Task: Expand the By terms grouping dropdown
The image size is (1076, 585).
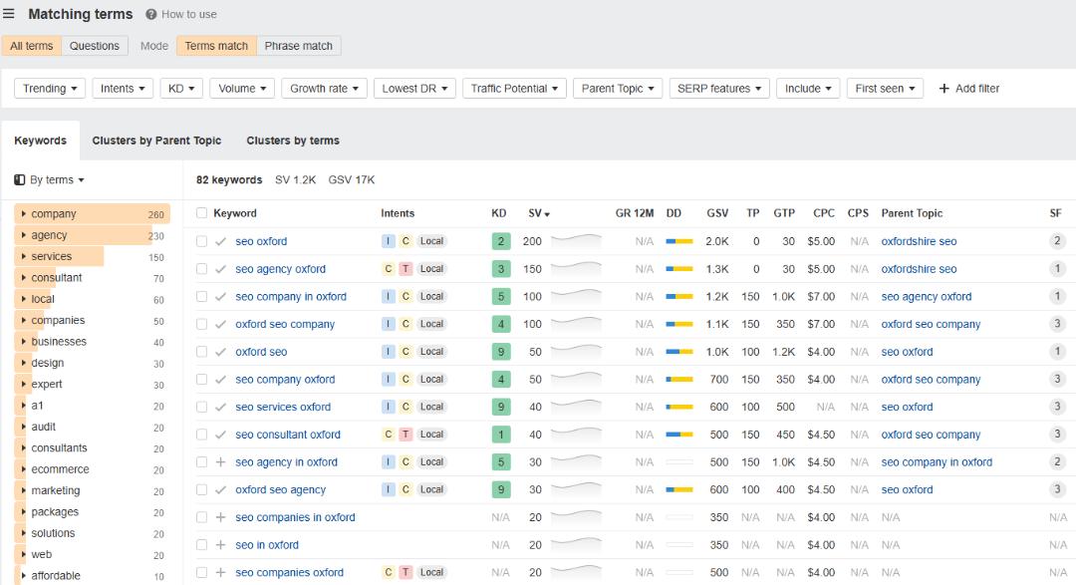Action: click(x=50, y=180)
